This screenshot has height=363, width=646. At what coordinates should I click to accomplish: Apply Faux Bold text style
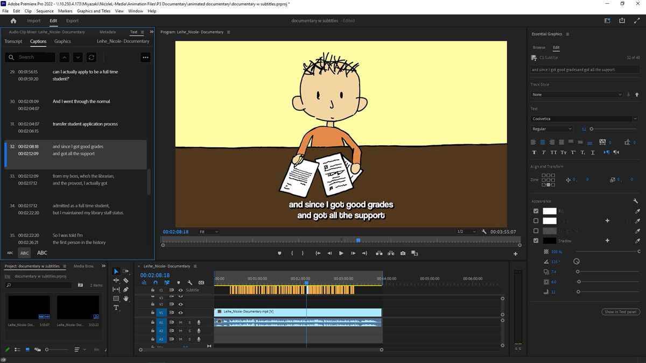pos(534,152)
